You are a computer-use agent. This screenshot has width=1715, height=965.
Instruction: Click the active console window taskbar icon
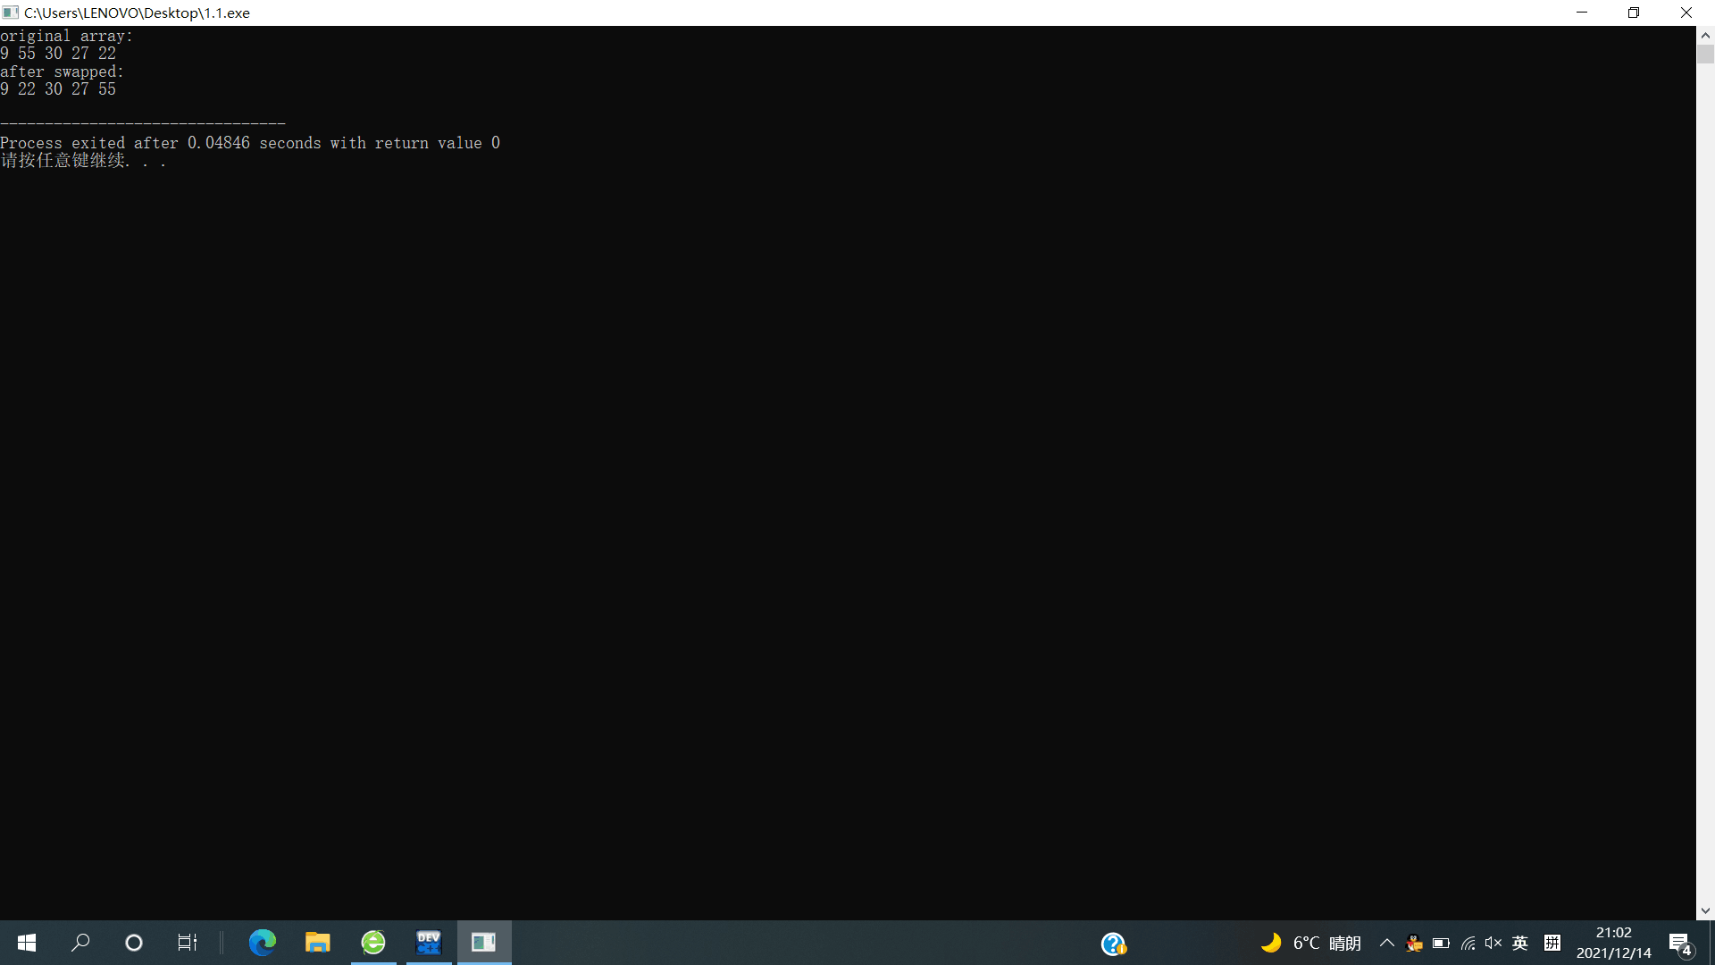click(x=484, y=943)
